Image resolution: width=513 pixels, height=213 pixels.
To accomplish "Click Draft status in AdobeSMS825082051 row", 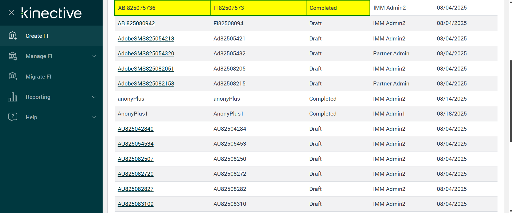I will pos(316,69).
